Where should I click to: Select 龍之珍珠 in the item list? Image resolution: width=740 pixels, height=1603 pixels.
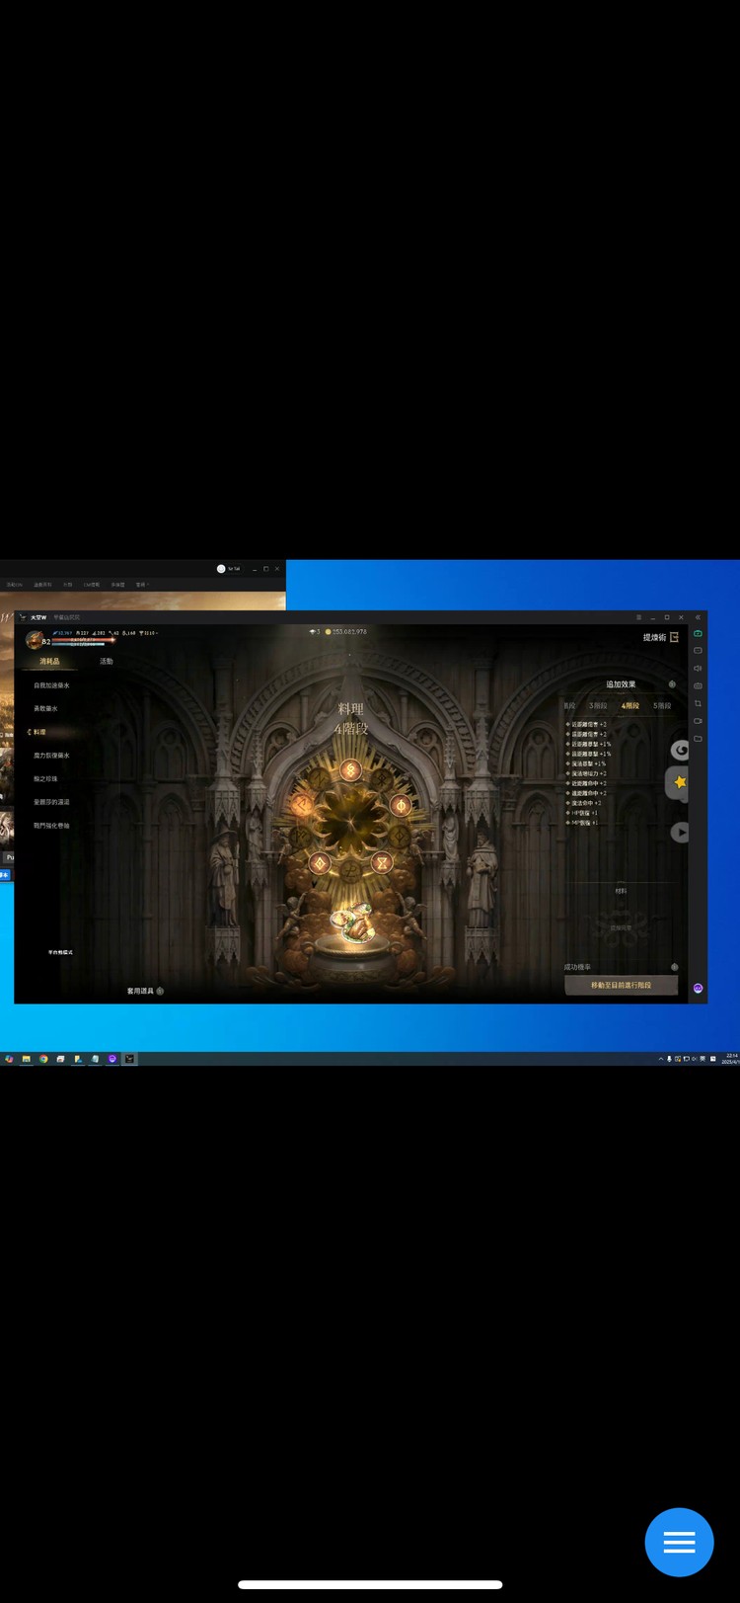point(45,779)
